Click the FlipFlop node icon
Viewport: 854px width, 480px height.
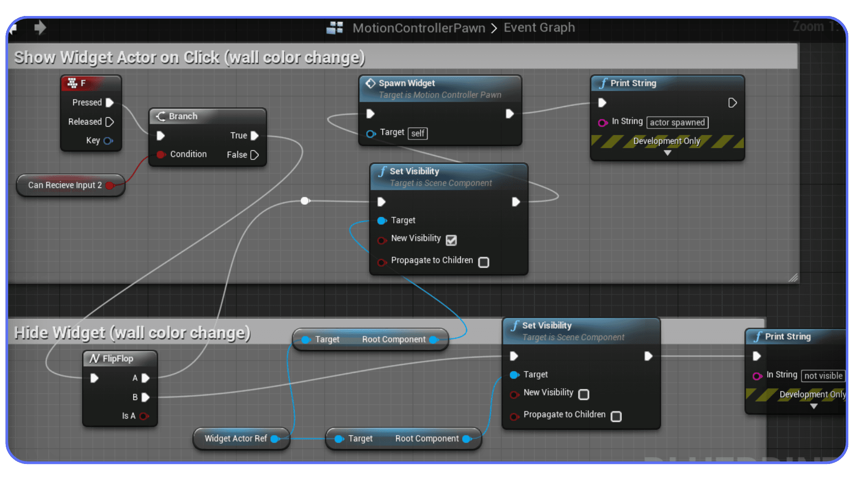95,358
